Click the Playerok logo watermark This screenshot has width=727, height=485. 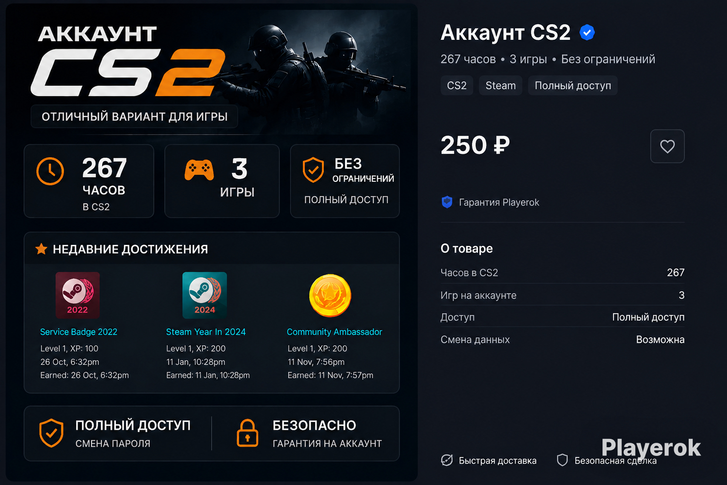tap(651, 448)
